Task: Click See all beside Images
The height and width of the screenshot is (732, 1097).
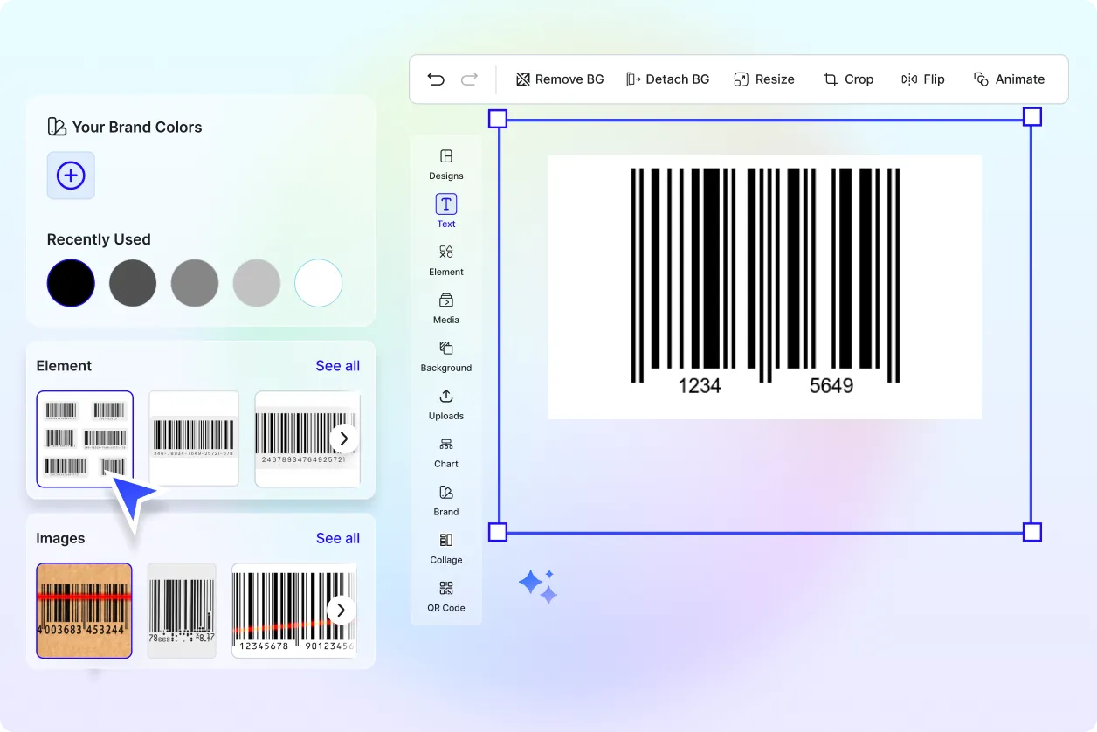Action: coord(338,538)
